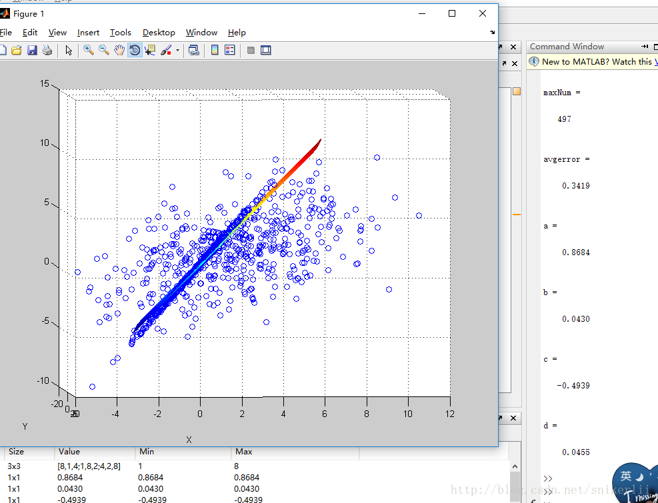Open the Edit menu in Figure 1

click(x=30, y=32)
